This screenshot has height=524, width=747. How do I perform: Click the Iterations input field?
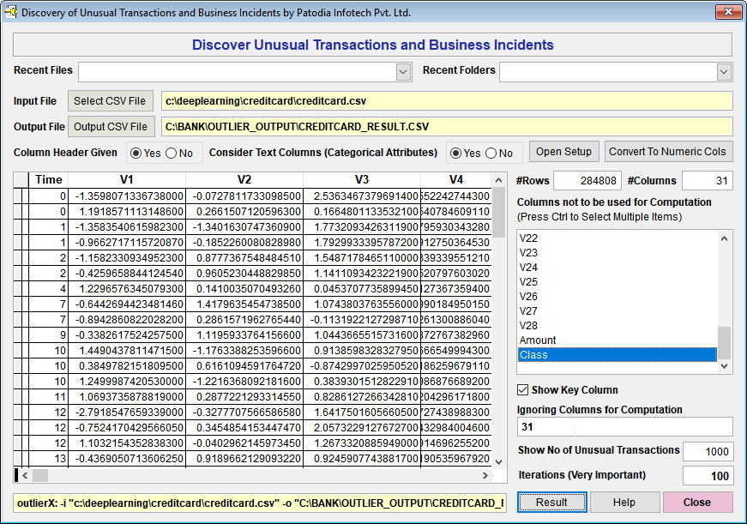point(708,476)
